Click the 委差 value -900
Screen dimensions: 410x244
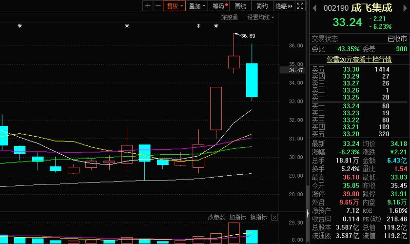click(x=400, y=49)
